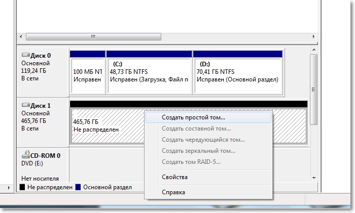355x213 pixels.
Task: Click the CD-ROM 0 drive icon
Action: coord(25,156)
